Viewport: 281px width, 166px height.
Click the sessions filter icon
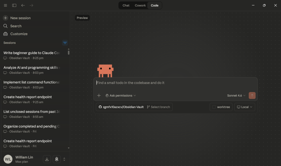pyautogui.click(x=65, y=43)
